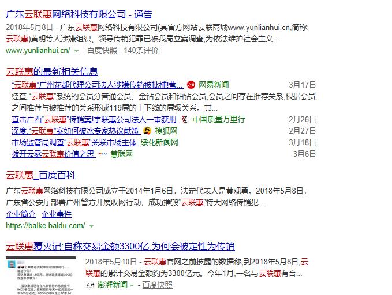Expand dropdown arrow next to 澎湃新闻
Image resolution: width=392 pixels, height=295 pixels.
click(132, 286)
